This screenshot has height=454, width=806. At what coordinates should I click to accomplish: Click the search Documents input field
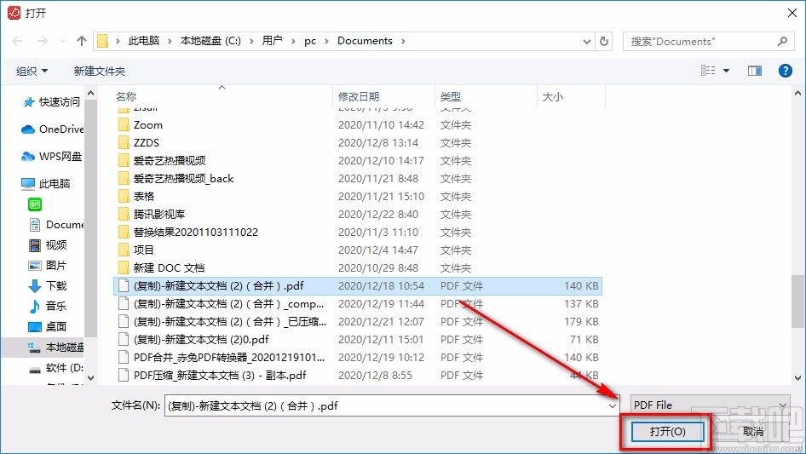point(700,42)
